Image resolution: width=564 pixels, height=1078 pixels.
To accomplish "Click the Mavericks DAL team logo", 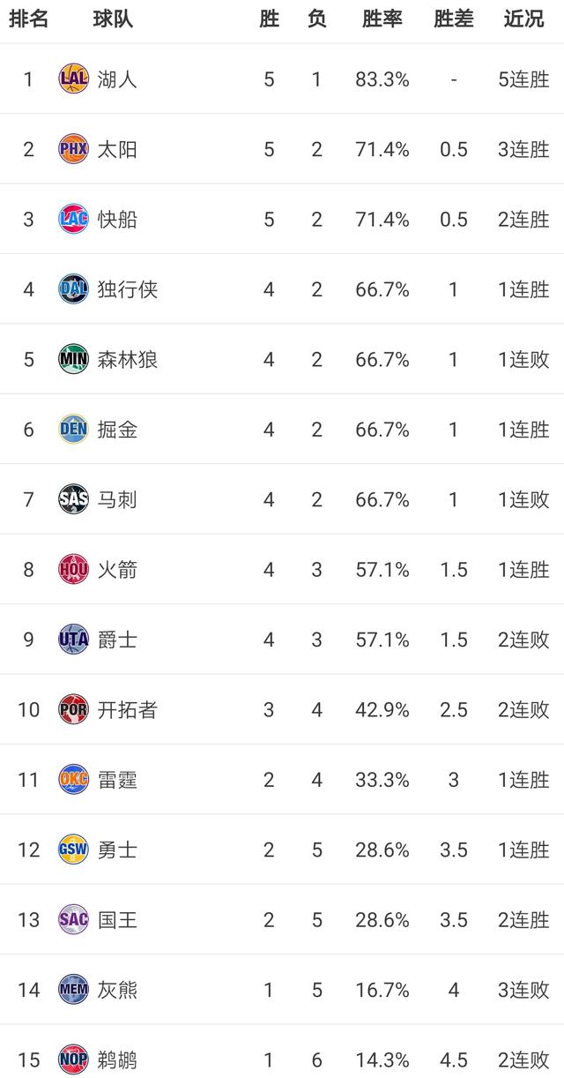I will (x=74, y=288).
